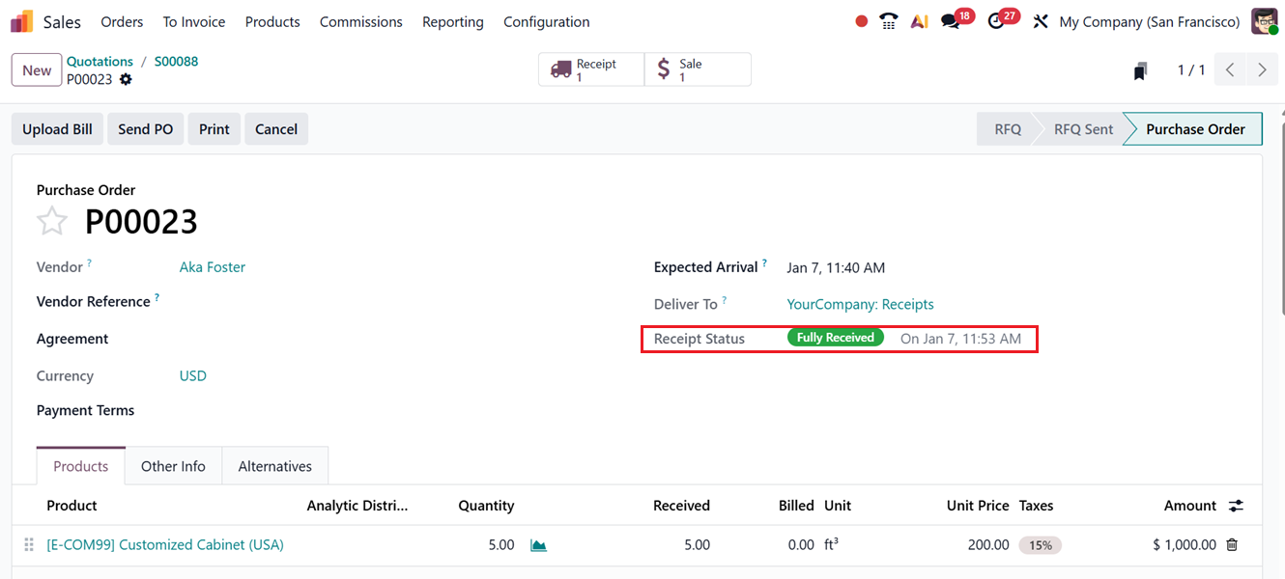Delete the Customized Cabinet order line
1285x579 pixels.
coord(1232,545)
